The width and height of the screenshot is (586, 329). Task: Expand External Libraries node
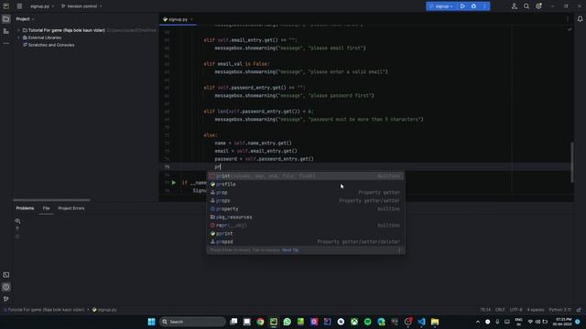pyautogui.click(x=18, y=37)
